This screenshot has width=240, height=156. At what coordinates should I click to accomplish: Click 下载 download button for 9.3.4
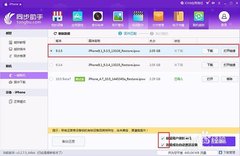click(x=210, y=65)
